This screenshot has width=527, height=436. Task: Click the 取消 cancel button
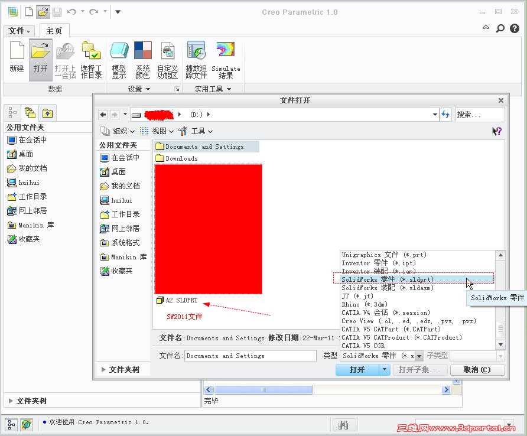[477, 369]
